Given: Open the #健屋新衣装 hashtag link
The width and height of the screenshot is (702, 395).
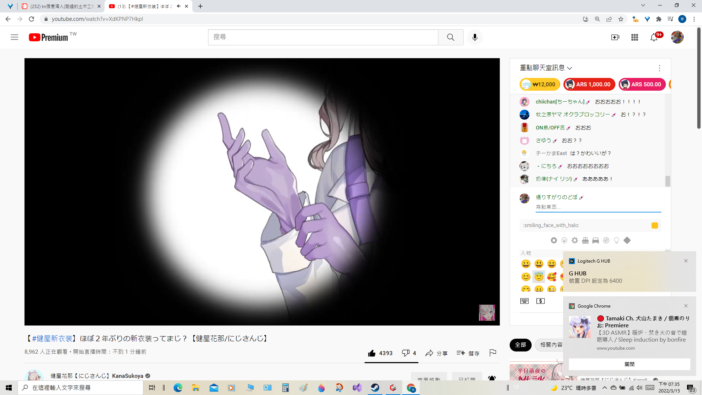Looking at the screenshot, I should 52,339.
